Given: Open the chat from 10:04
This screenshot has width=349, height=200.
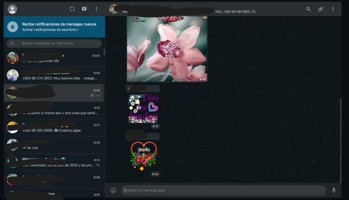Looking at the screenshot, I should tap(55, 58).
